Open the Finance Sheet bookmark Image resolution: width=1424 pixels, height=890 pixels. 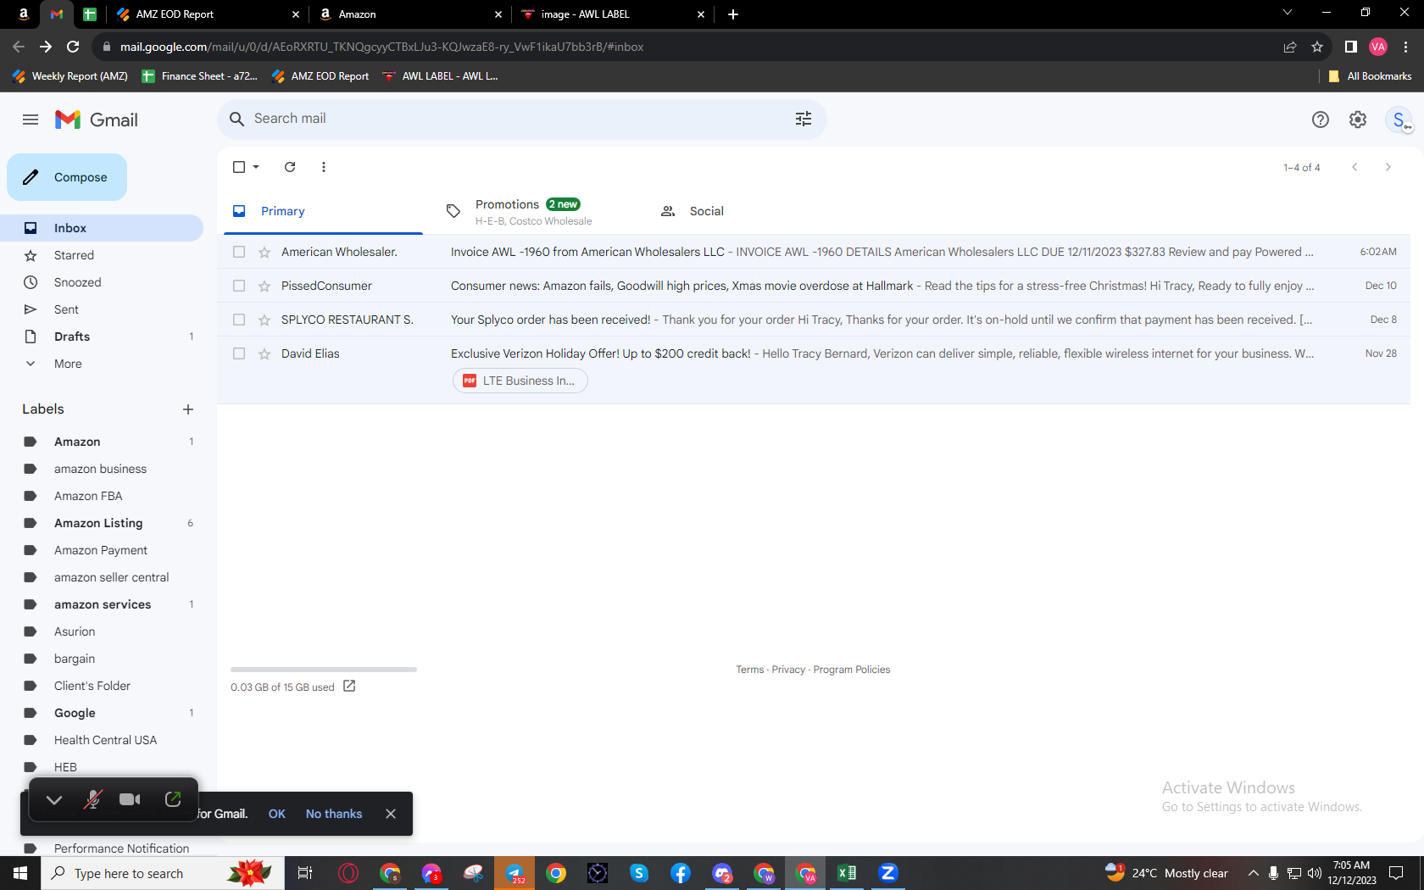(199, 76)
